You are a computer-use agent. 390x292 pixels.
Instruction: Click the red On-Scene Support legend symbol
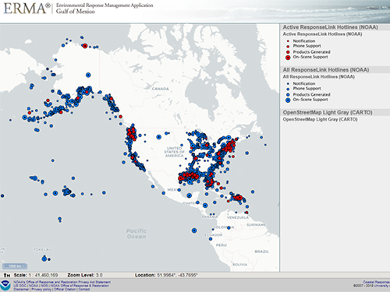[x=288, y=58]
